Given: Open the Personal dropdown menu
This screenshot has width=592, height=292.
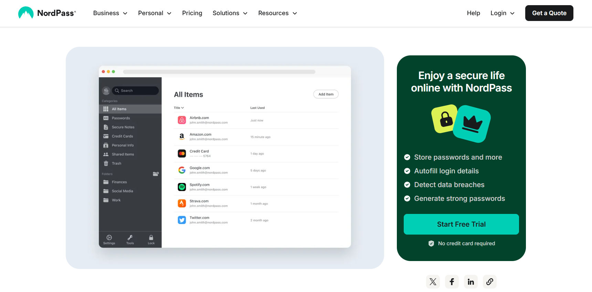Looking at the screenshot, I should tap(155, 13).
